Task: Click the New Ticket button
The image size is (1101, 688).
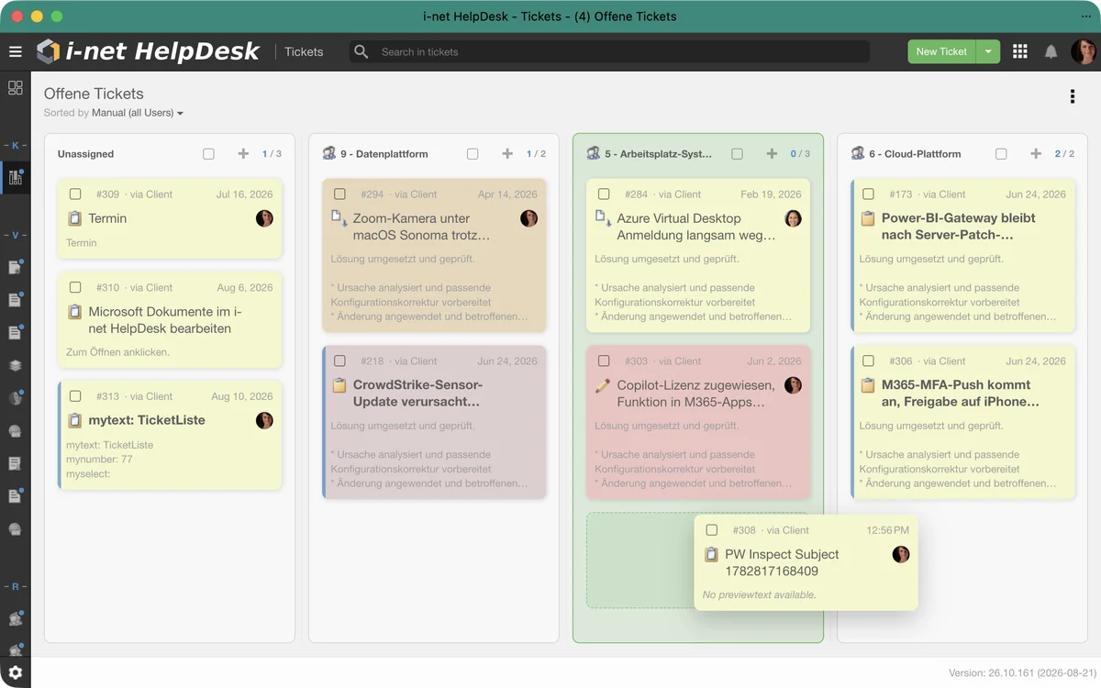Action: tap(941, 51)
